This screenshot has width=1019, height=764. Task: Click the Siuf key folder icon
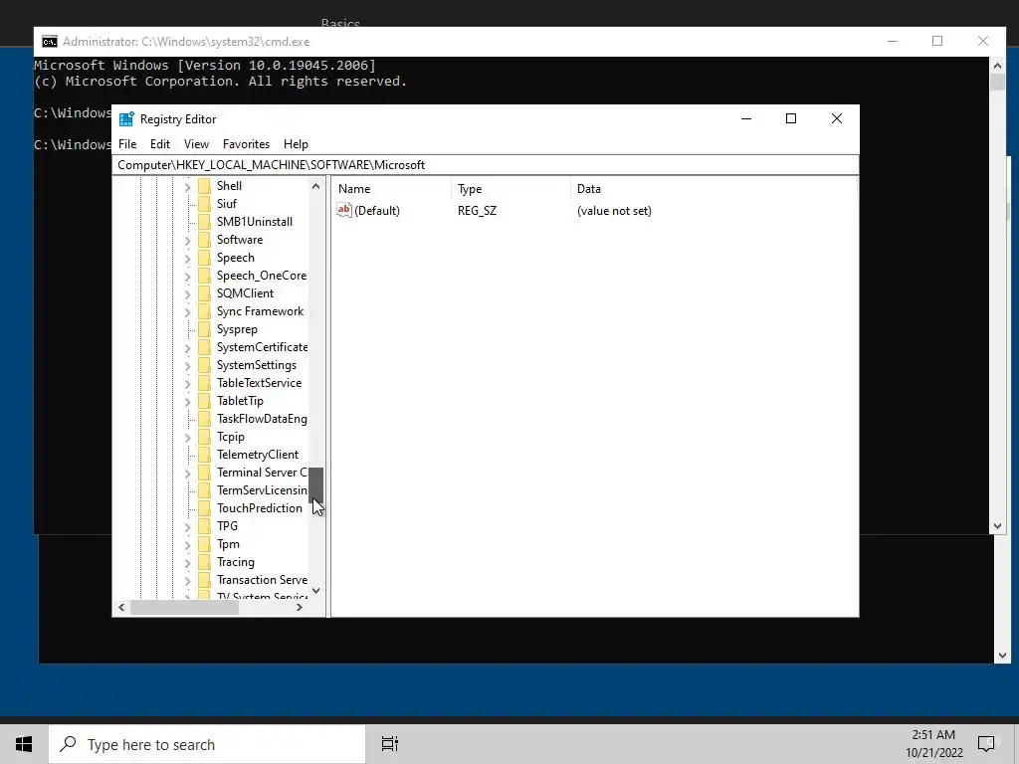coord(204,204)
